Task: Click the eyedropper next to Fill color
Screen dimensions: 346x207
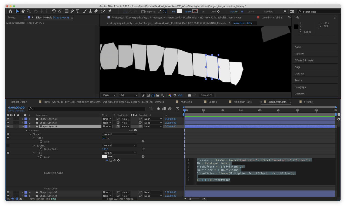Action: click(110, 157)
